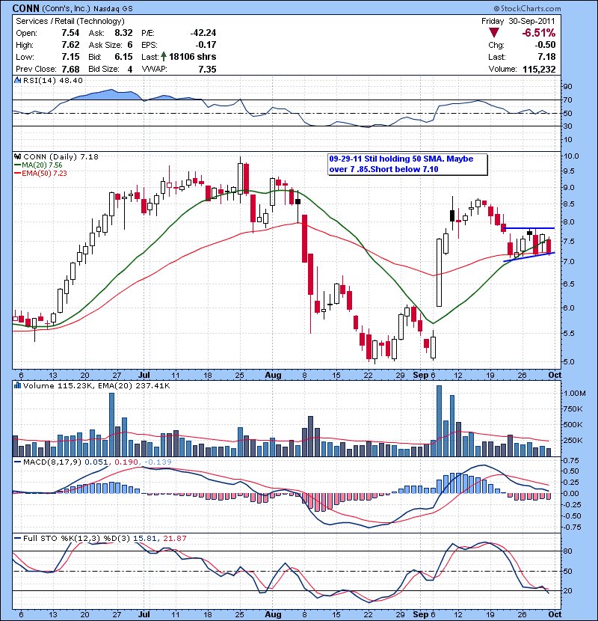Click the CONN ticker symbol title

click(25, 8)
